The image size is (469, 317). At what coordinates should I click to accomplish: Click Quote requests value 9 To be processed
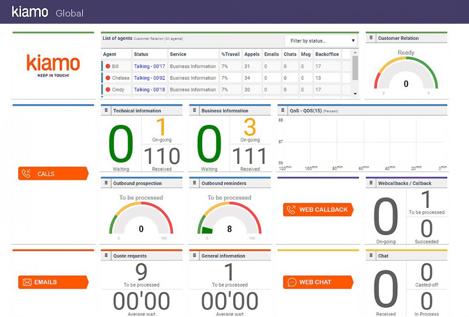[141, 272]
